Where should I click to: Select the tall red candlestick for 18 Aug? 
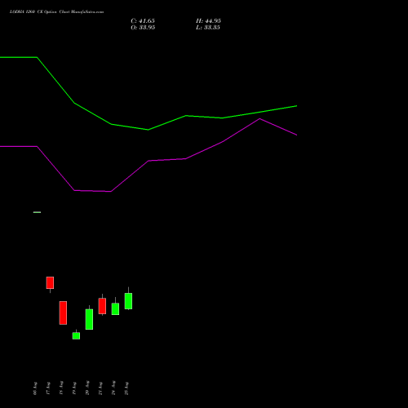click(63, 313)
